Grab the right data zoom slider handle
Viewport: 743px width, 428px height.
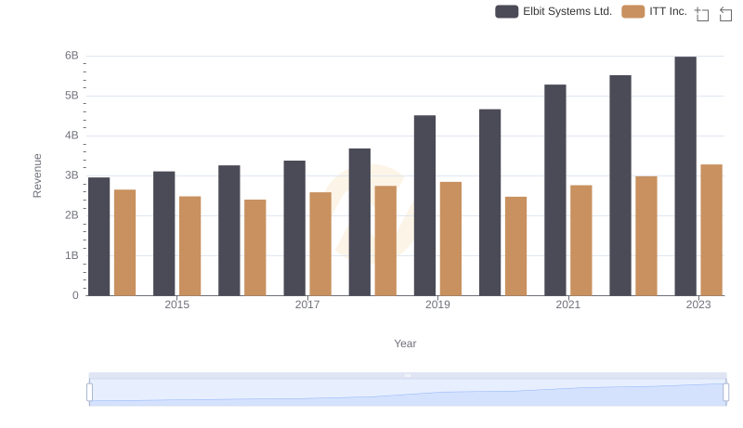pyautogui.click(x=725, y=393)
